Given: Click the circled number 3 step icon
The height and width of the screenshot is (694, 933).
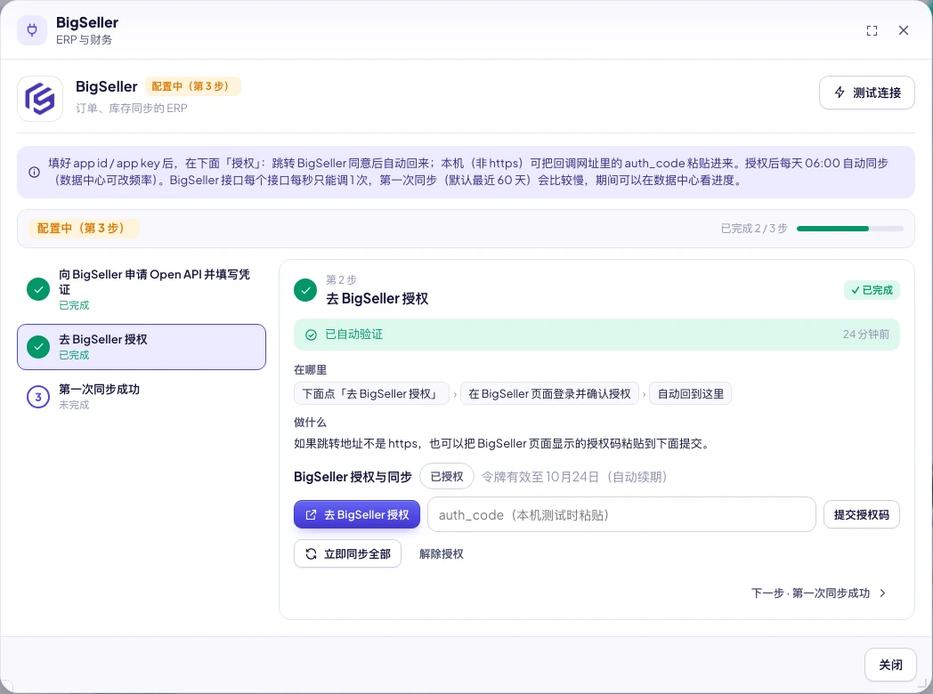Looking at the screenshot, I should point(38,397).
